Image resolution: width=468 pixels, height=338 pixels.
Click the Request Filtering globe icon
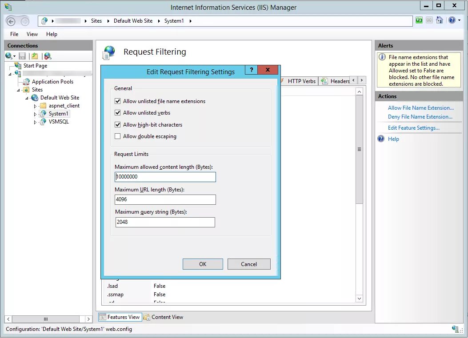(x=108, y=52)
